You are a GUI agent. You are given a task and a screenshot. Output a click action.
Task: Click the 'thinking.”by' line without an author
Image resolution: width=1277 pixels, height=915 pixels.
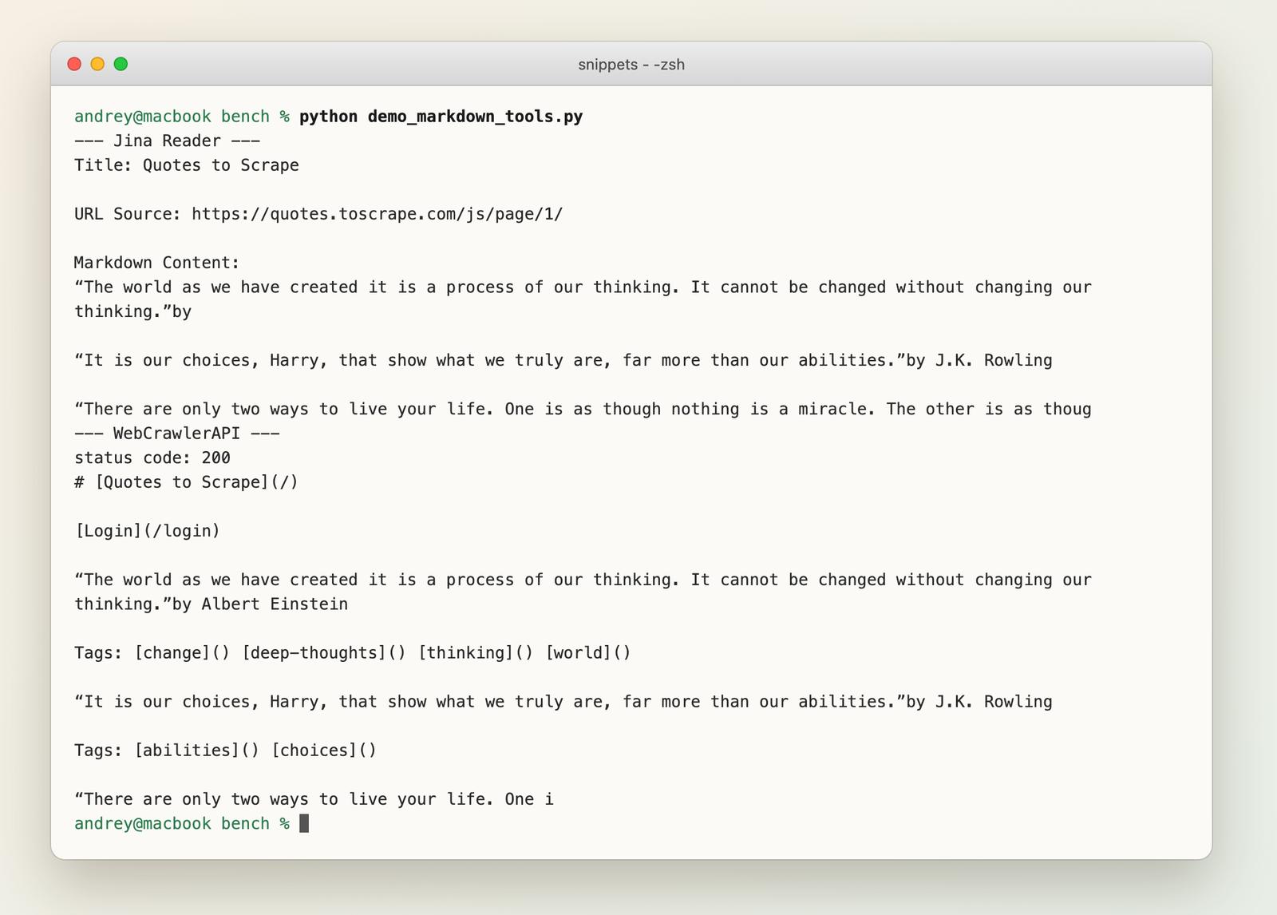133,312
